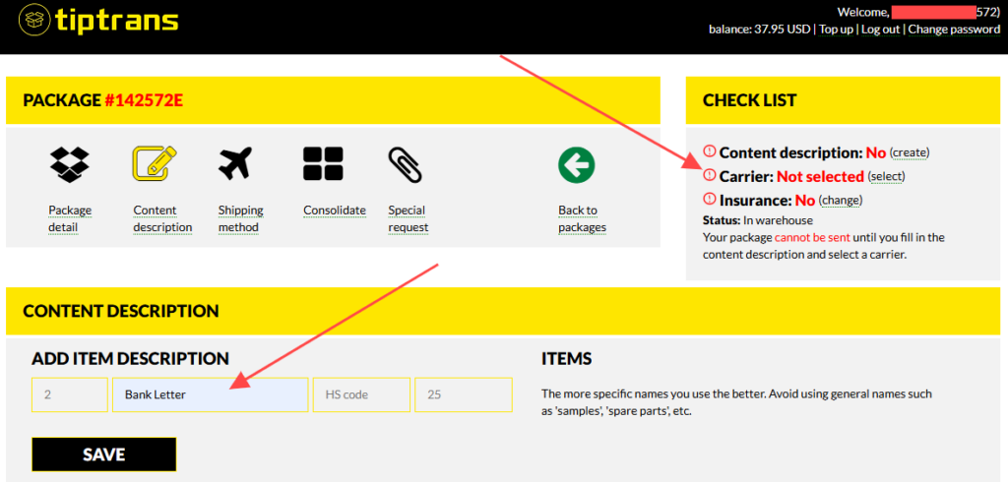Image resolution: width=1008 pixels, height=482 pixels.
Task: Click the SAVE button
Action: coord(103,454)
